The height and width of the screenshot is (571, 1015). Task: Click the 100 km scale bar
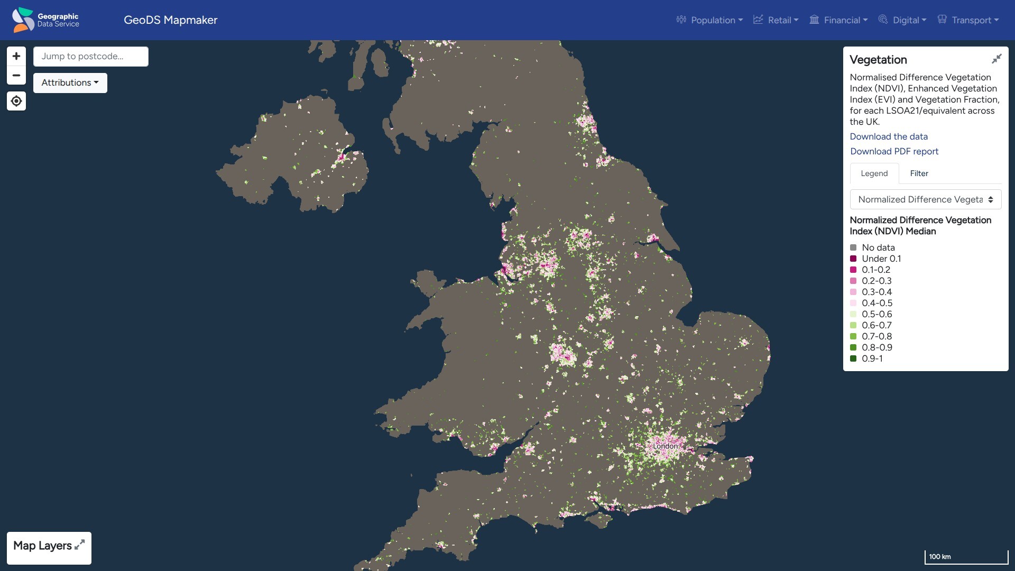[x=966, y=557]
